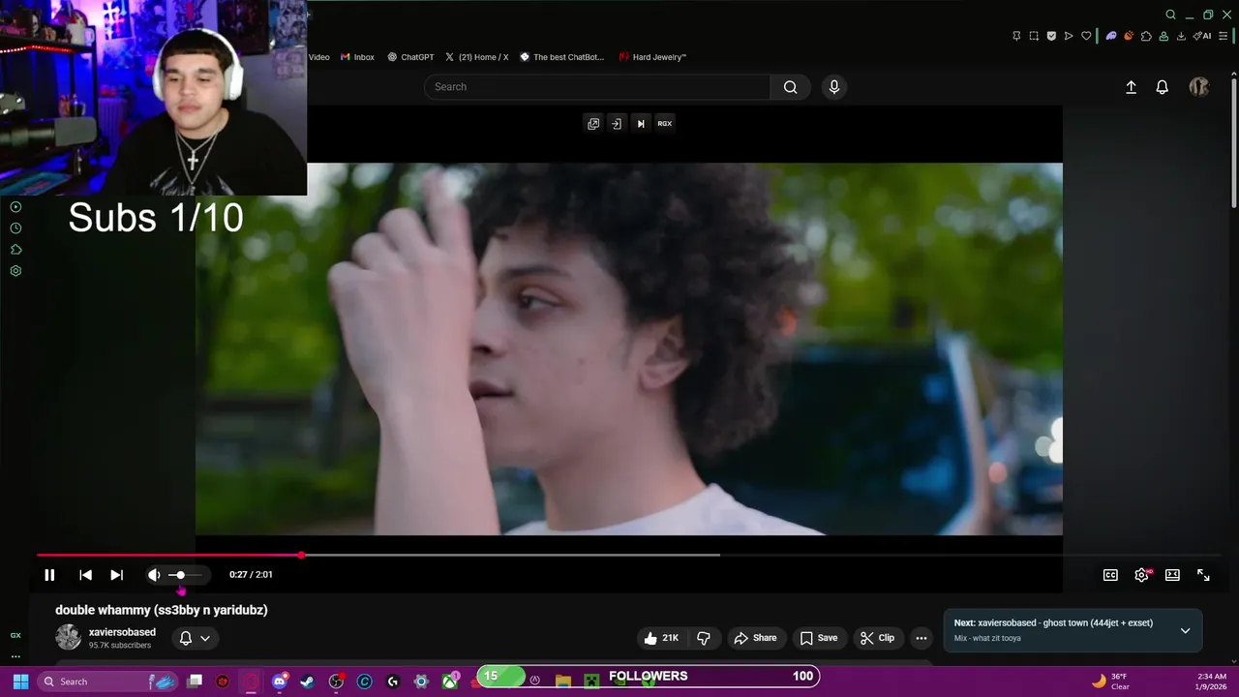The image size is (1239, 697).
Task: Open the orange extension icon in the toolbar
Action: tap(1129, 36)
